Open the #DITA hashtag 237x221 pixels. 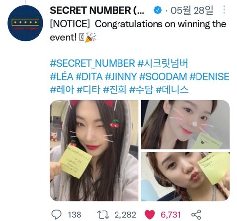pos(89,77)
